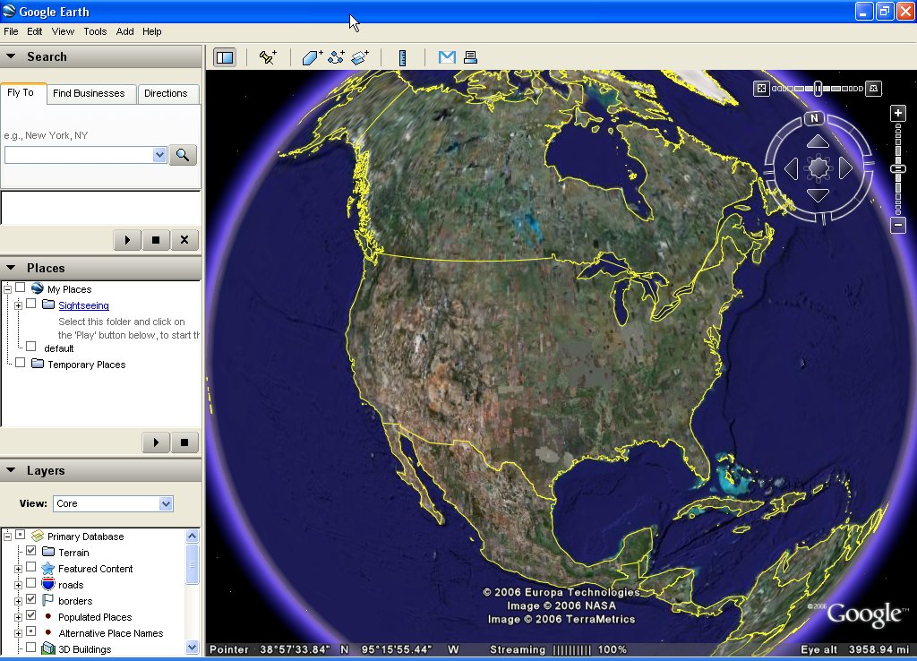Collapse the My Places tree node
This screenshot has width=917, height=661.
(7, 289)
